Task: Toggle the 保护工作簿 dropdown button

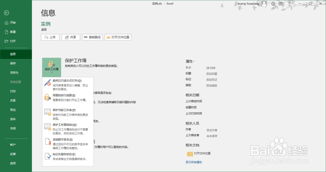Action: (x=52, y=67)
